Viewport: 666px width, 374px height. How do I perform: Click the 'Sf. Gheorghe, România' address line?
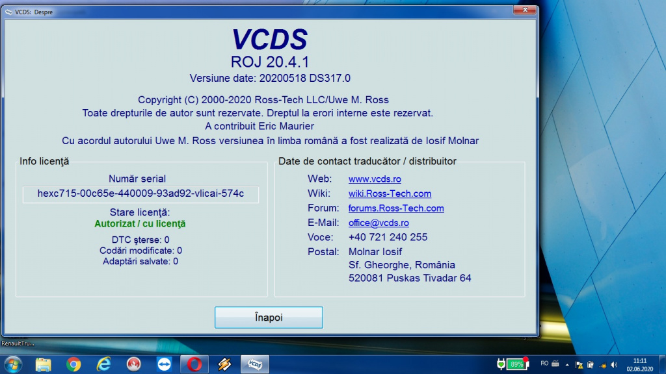[x=401, y=265]
